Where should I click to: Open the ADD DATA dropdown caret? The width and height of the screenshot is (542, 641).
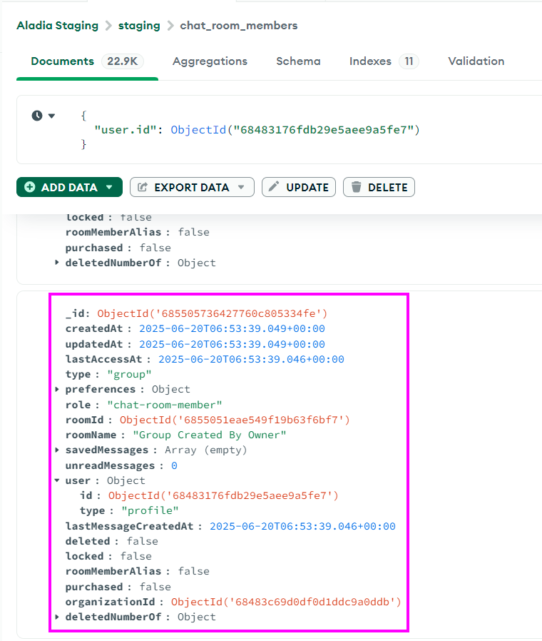[109, 187]
